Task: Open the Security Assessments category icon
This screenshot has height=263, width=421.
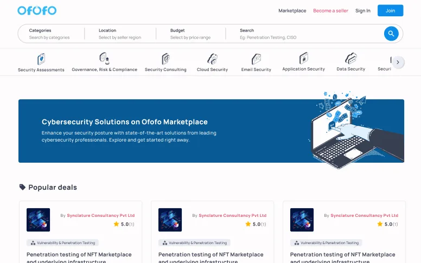Action: coord(41,59)
